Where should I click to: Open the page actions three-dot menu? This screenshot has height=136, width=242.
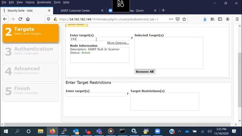tap(171, 19)
